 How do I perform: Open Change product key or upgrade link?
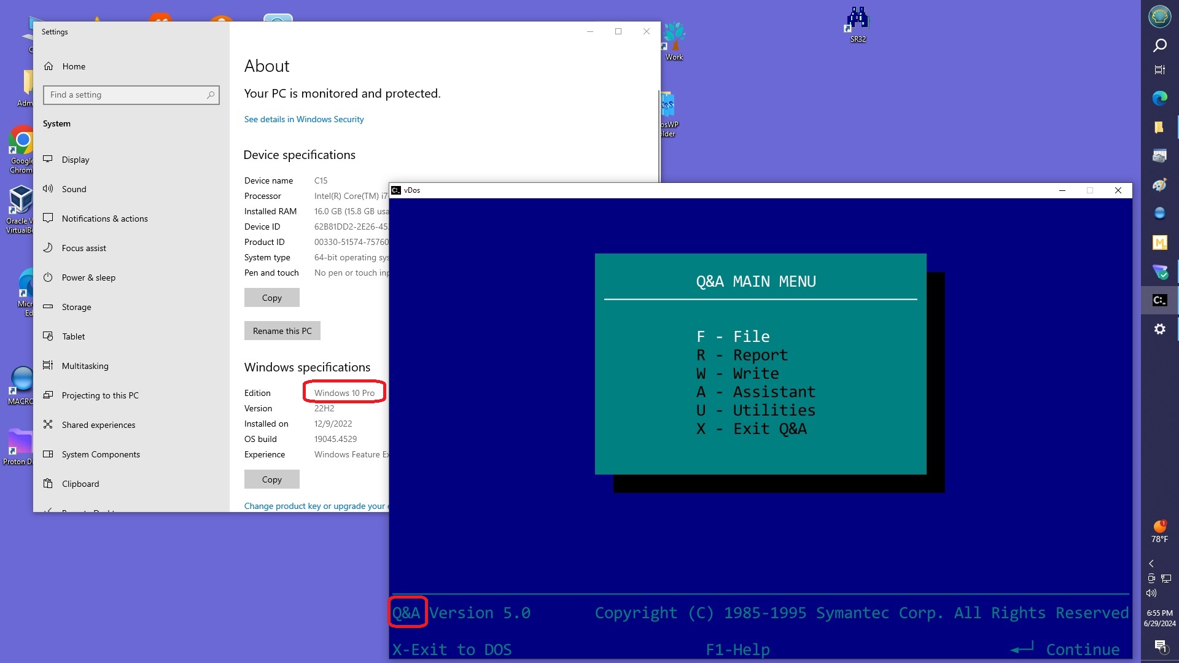pos(316,506)
